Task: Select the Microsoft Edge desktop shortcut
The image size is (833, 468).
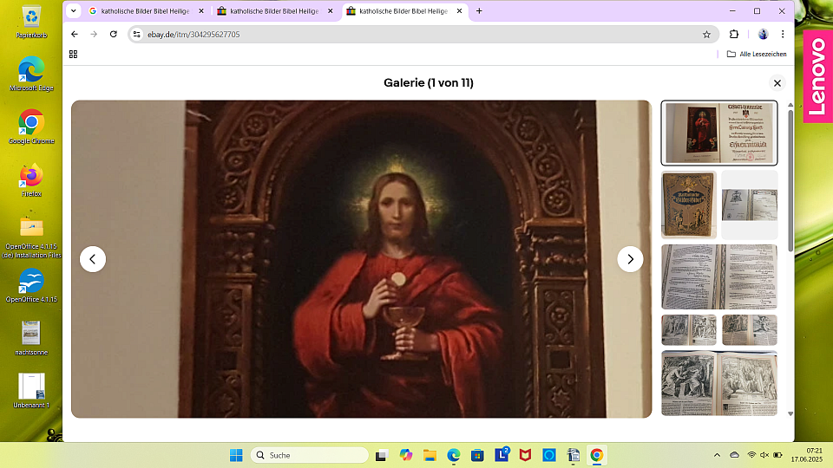Action: tap(31, 75)
